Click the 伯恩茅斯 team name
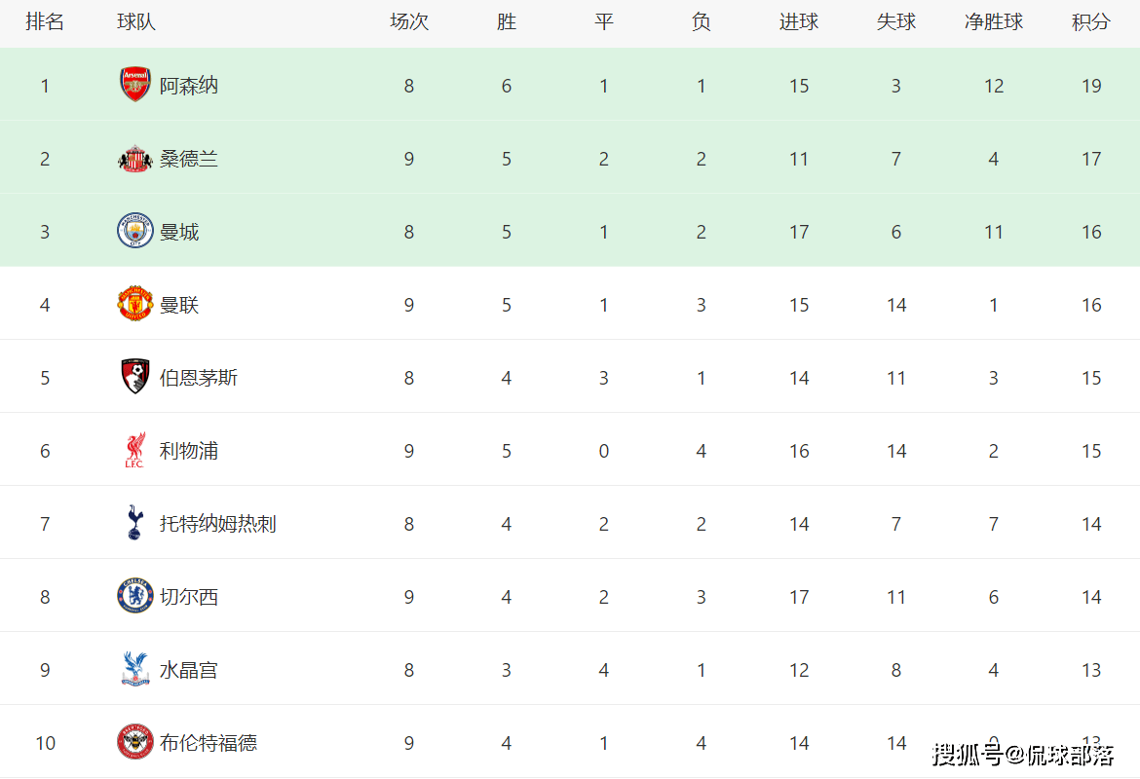This screenshot has height=779, width=1140. point(199,378)
